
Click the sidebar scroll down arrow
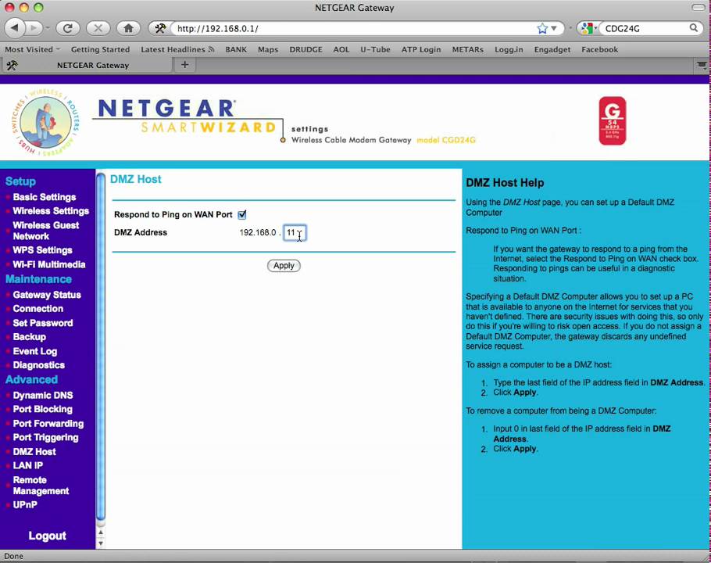101,543
